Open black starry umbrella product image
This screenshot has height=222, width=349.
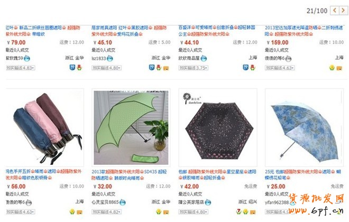tap(218, 128)
